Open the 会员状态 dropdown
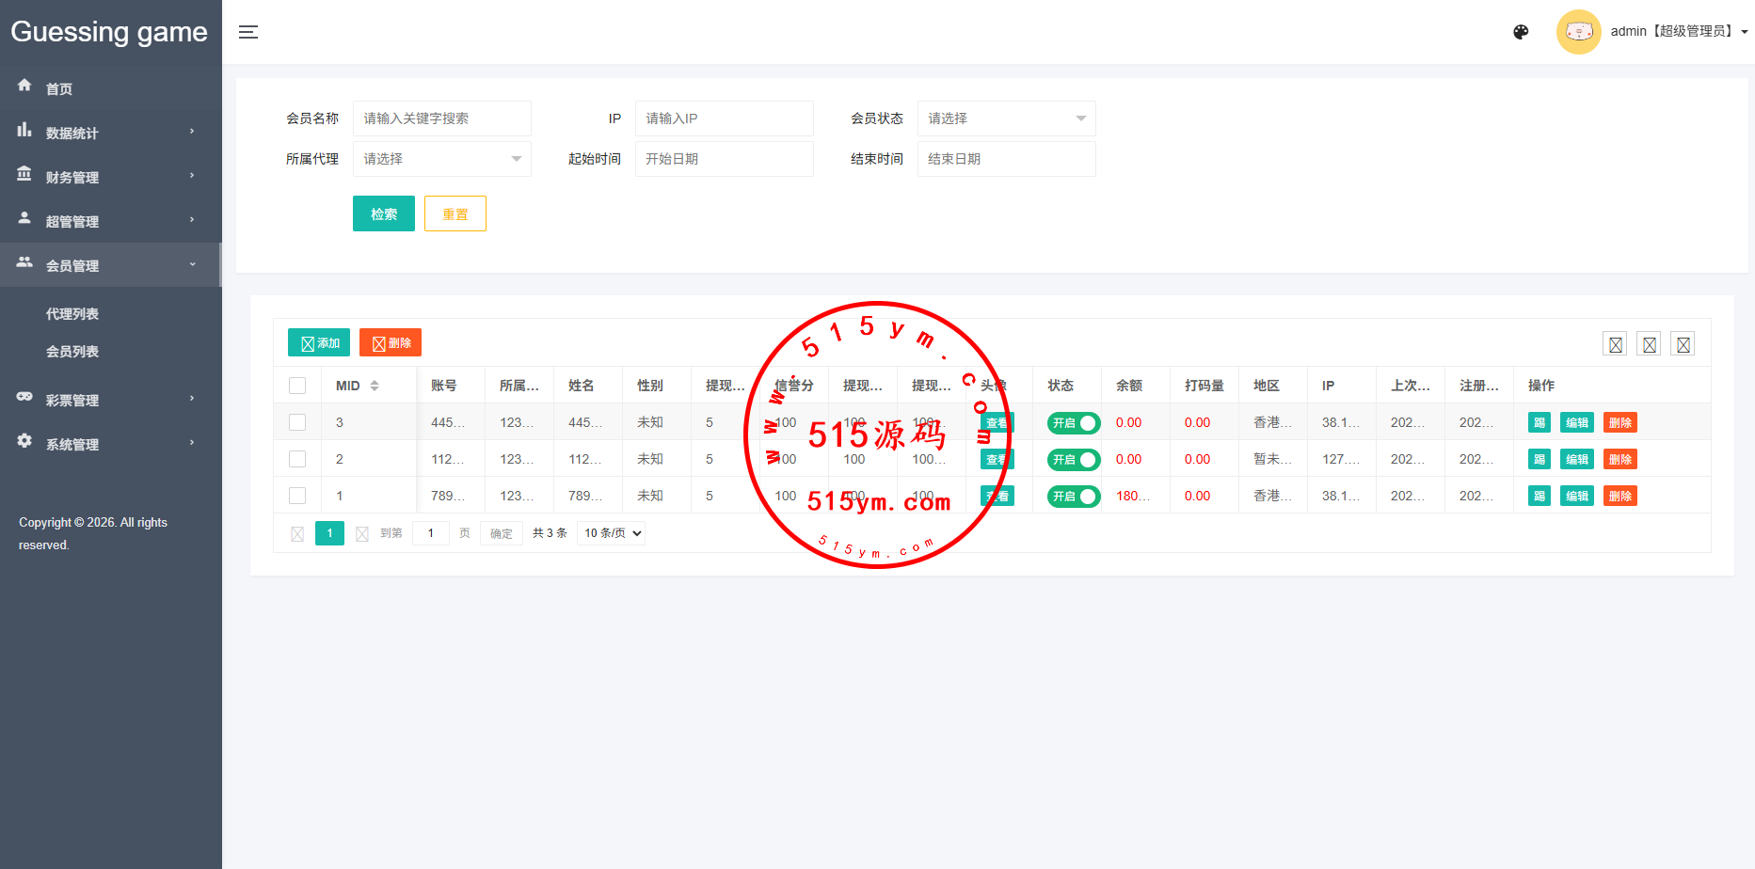 point(1006,118)
